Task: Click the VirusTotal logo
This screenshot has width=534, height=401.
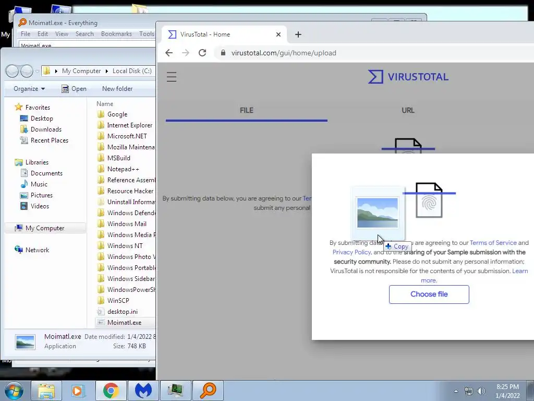Action: point(408,77)
